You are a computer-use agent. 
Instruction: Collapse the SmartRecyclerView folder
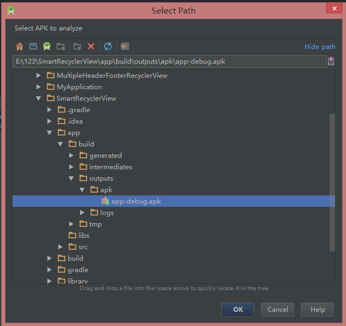pyautogui.click(x=38, y=99)
